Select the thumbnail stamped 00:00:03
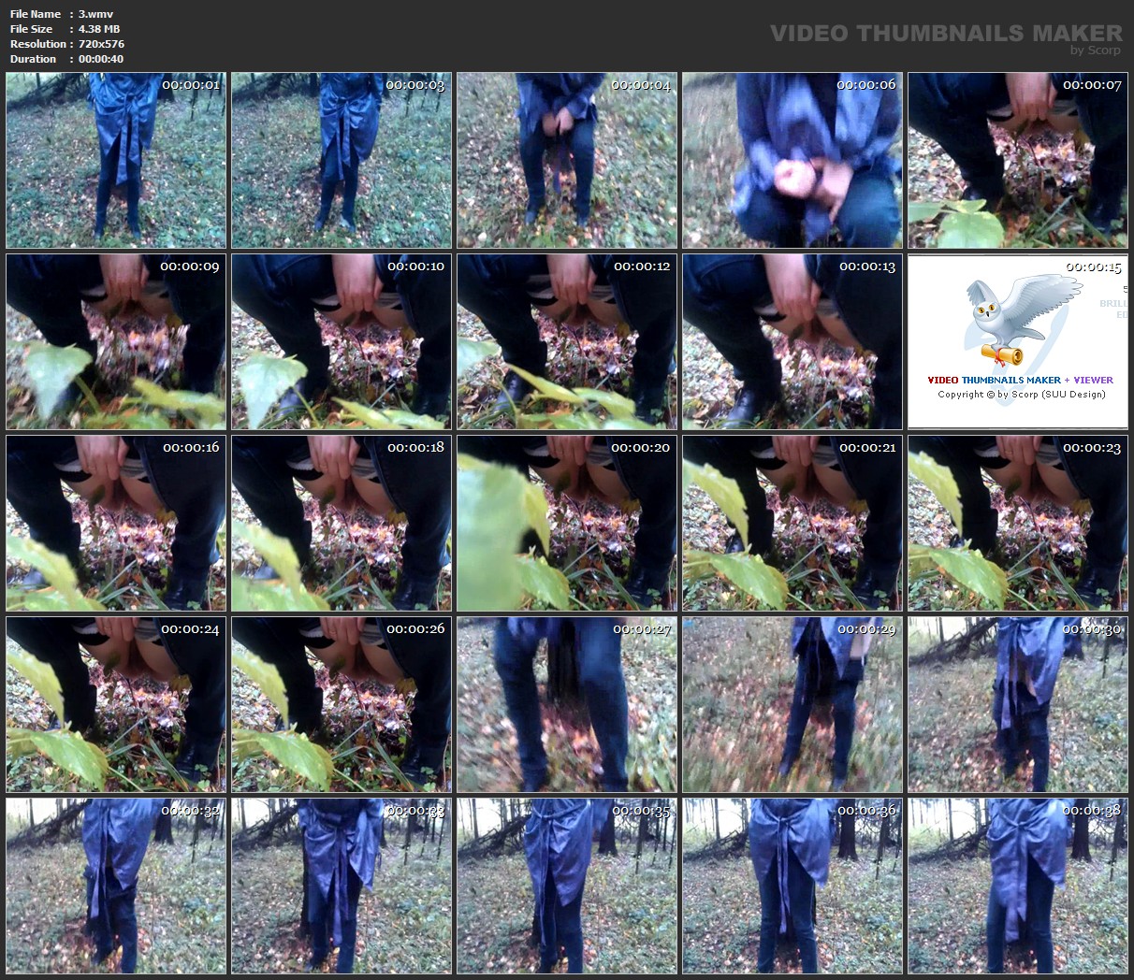The image size is (1134, 980). click(x=342, y=160)
